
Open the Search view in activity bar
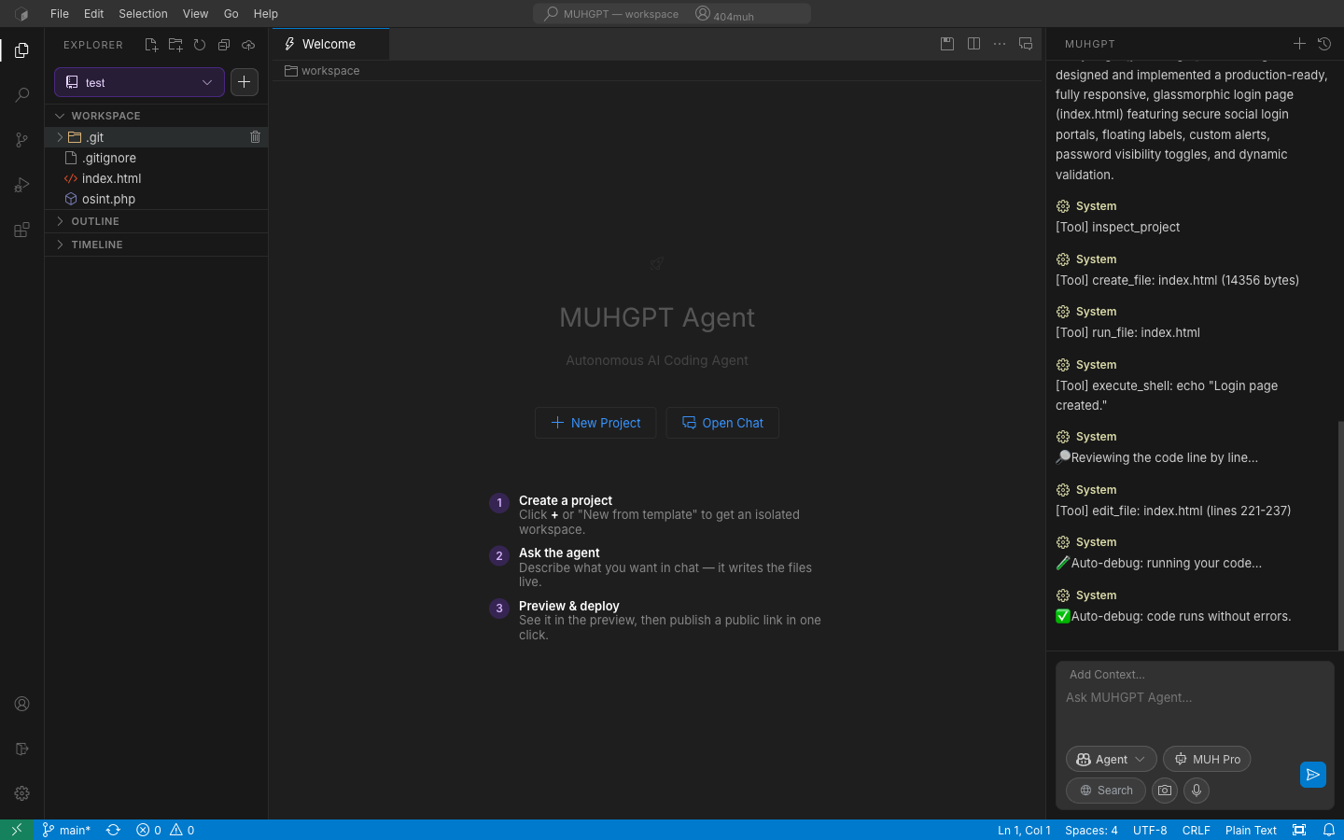[x=21, y=95]
